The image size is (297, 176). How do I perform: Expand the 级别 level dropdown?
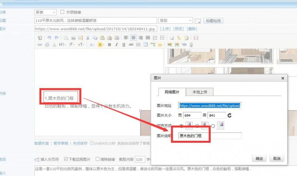pos(175,20)
